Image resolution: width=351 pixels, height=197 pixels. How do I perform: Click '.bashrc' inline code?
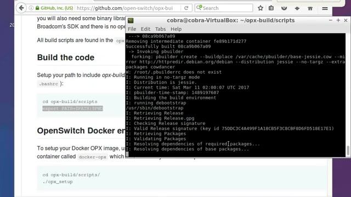pos(48,84)
